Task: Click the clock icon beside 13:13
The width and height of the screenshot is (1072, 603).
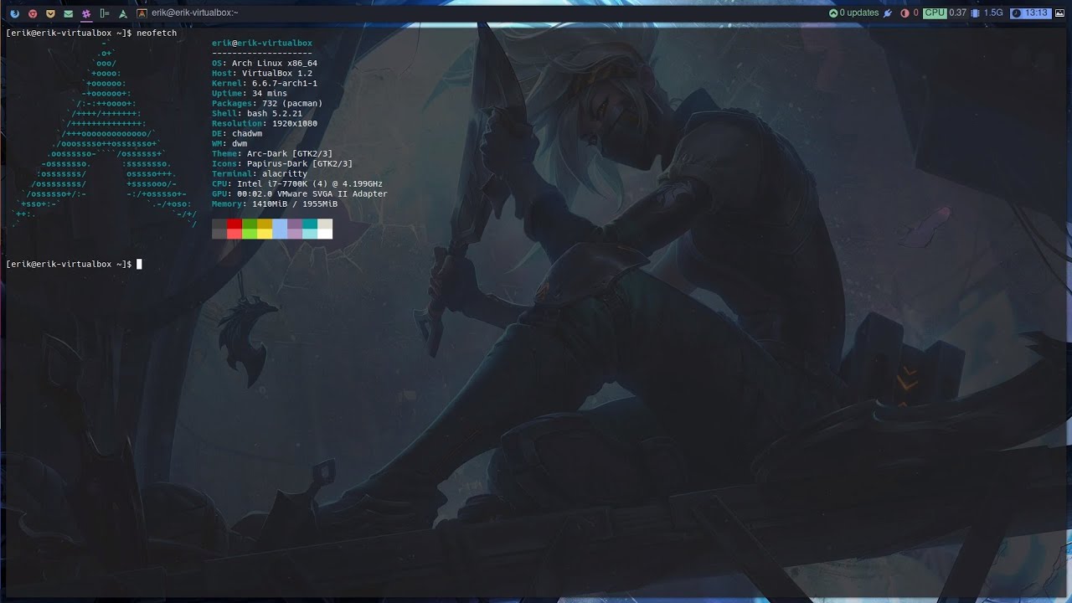Action: click(x=1017, y=13)
